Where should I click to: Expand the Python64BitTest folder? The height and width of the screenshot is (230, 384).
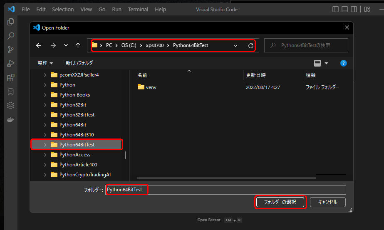(45, 145)
